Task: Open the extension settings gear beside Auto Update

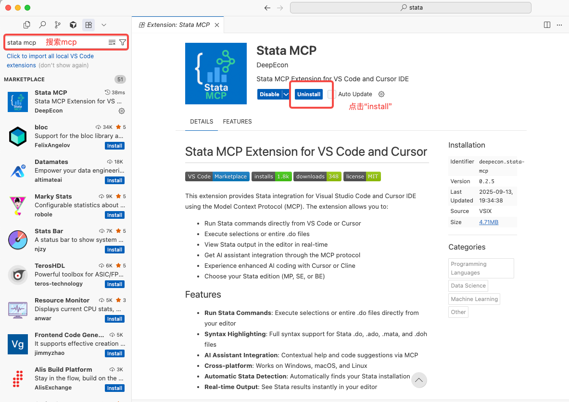Action: pos(381,94)
